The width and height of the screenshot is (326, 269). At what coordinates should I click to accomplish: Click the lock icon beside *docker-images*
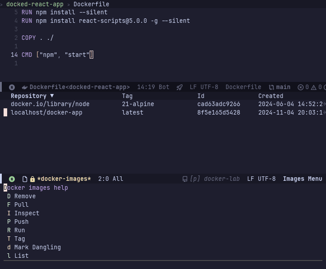[32, 179]
